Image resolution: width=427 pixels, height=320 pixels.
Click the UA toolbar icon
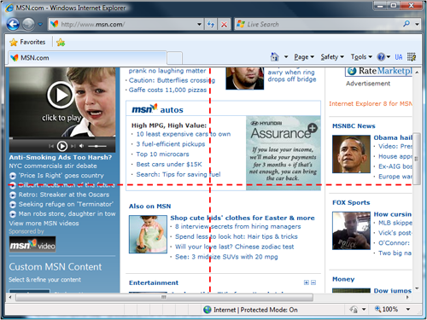(x=399, y=57)
